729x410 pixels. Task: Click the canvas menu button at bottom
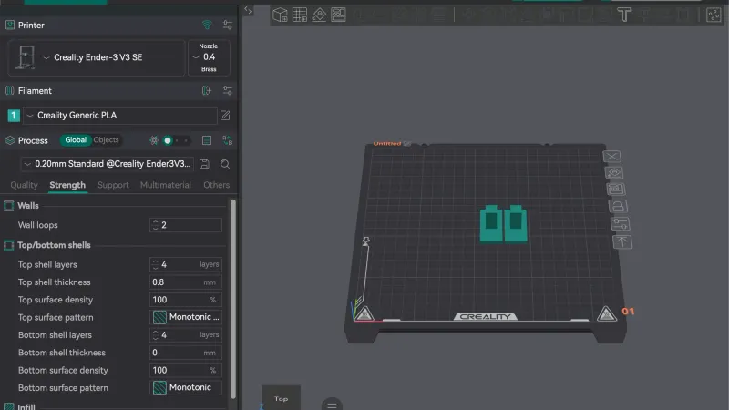click(332, 405)
